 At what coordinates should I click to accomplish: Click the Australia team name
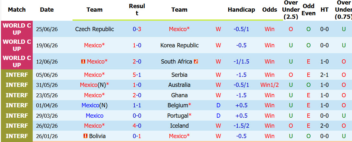pos(179,85)
